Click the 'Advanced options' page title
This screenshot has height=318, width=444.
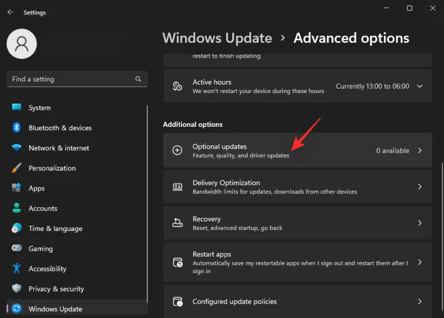351,38
